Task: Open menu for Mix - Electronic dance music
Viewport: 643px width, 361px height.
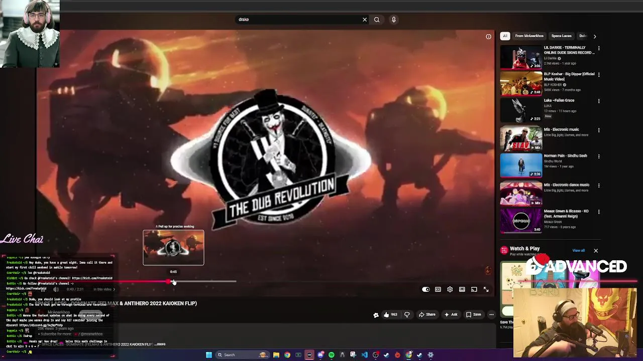Action: point(599,186)
